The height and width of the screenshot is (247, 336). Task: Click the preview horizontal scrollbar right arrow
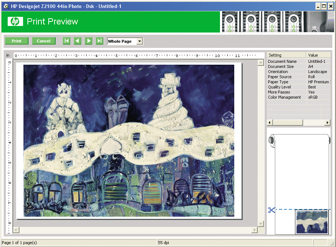(x=254, y=230)
